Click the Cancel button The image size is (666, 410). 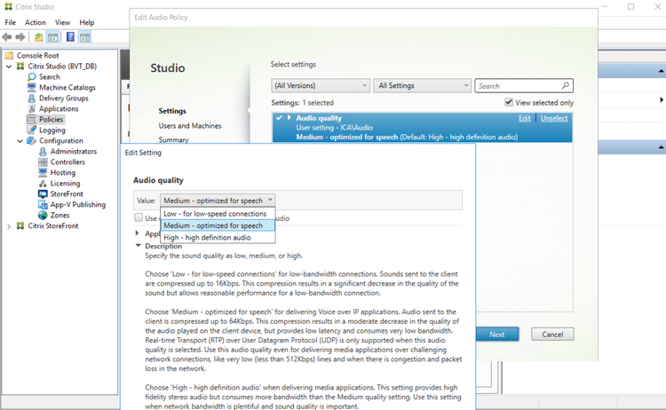[552, 335]
